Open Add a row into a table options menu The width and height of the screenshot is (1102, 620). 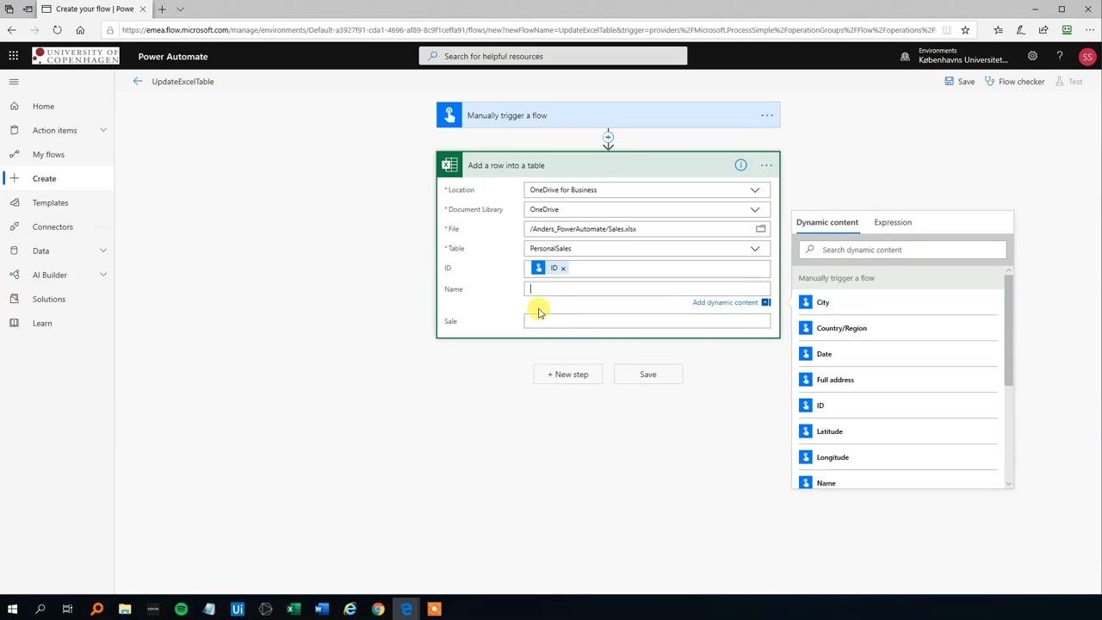pyautogui.click(x=766, y=165)
